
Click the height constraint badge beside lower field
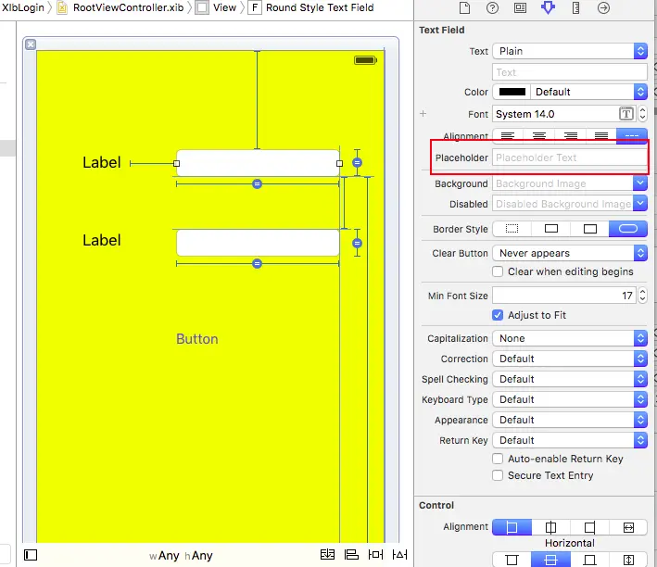[357, 243]
